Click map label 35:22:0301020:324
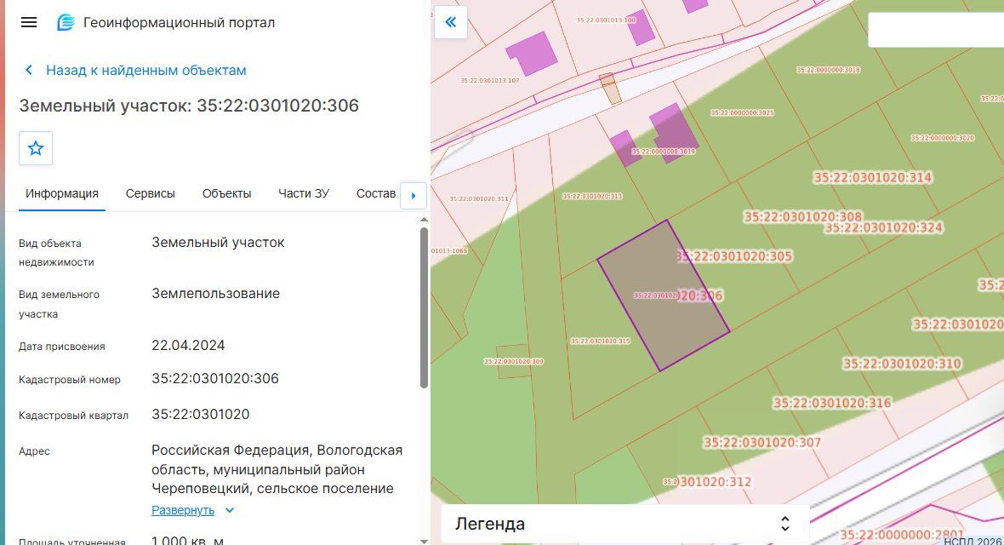This screenshot has height=545, width=1004. (884, 227)
